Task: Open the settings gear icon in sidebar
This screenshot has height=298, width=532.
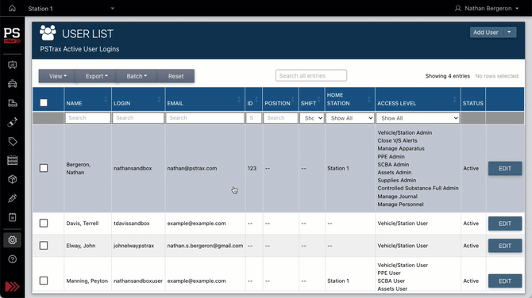Action: 13,240
